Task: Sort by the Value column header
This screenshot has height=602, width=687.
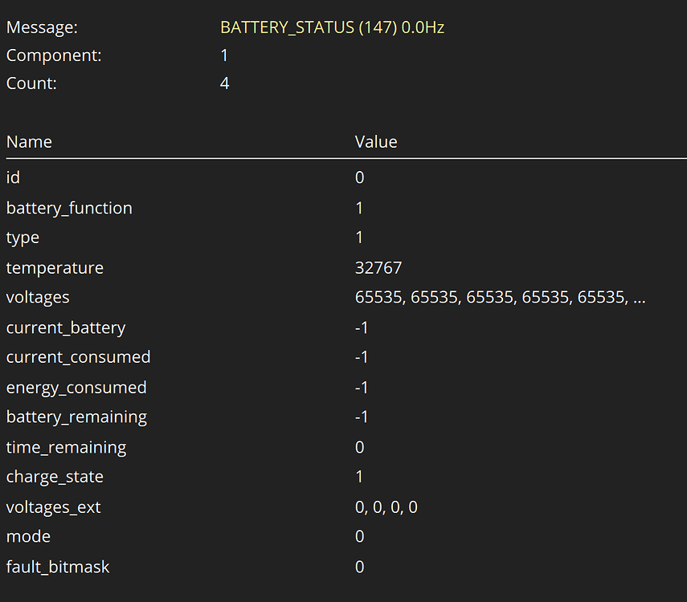Action: coord(376,141)
